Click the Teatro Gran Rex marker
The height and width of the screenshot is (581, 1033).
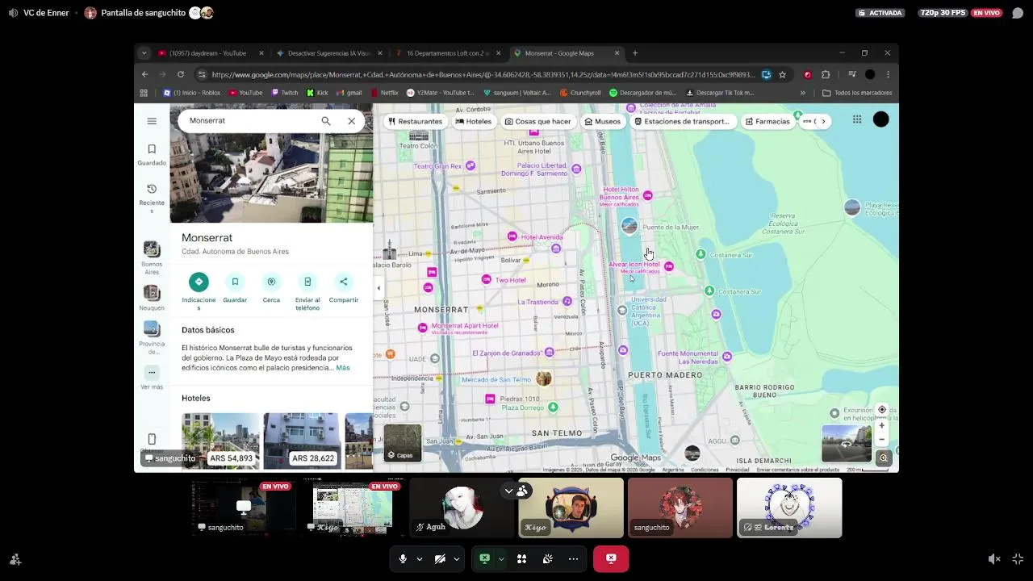coord(470,165)
